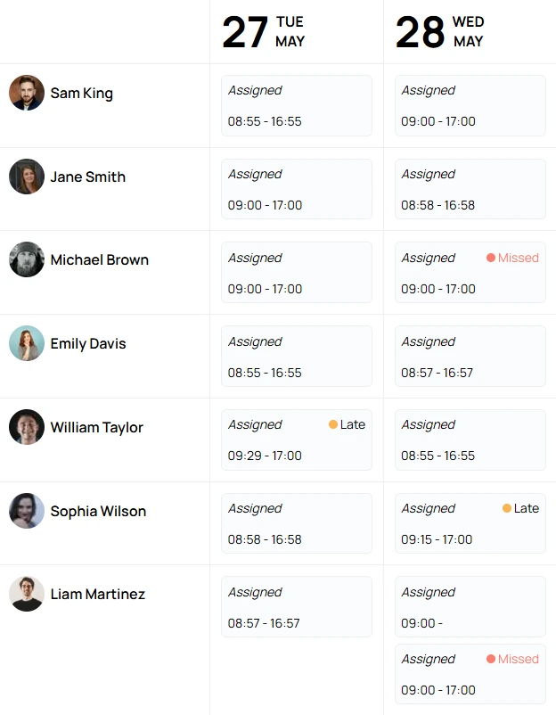Image resolution: width=556 pixels, height=715 pixels.
Task: Select Emily Davis's Wednesday 08:57 - 16:57 shift
Action: point(470,356)
